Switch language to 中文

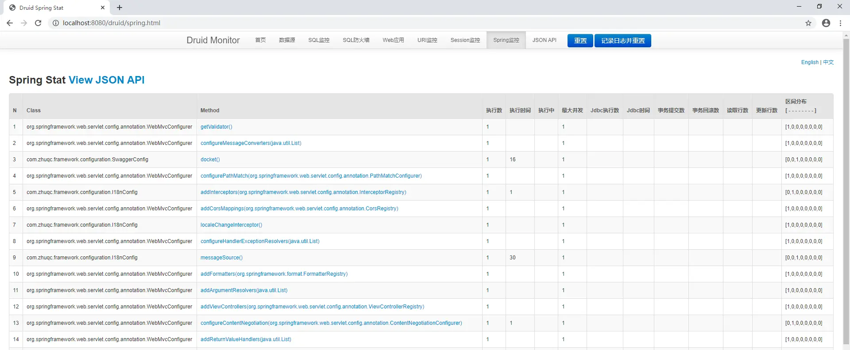(x=828, y=62)
